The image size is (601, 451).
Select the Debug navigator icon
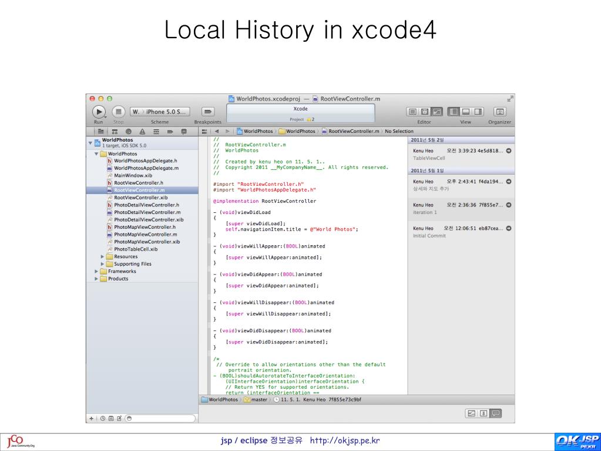click(x=156, y=132)
